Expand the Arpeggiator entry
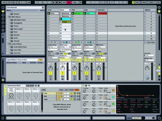This screenshot has width=162, height=121. pos(9,23)
